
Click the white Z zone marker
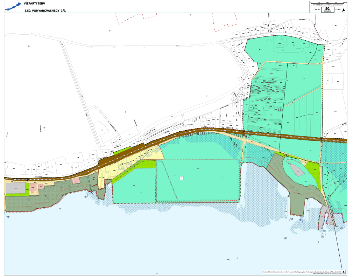[x=182, y=178]
